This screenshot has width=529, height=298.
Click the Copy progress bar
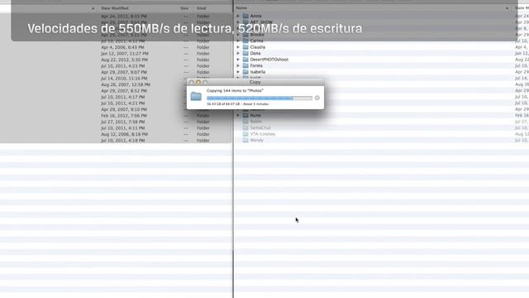tap(260, 98)
